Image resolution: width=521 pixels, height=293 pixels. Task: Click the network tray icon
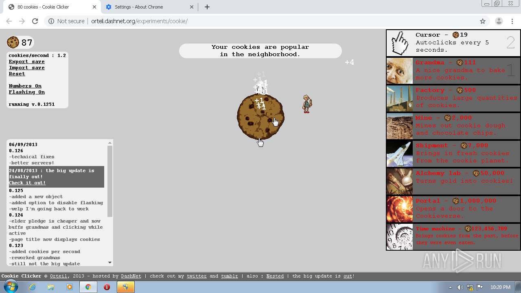tap(470, 287)
